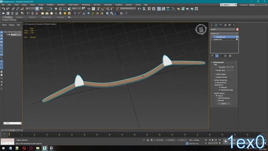Open the selection filter All dropdown
Image resolution: width=268 pixels, height=151 pixels.
(30, 8)
